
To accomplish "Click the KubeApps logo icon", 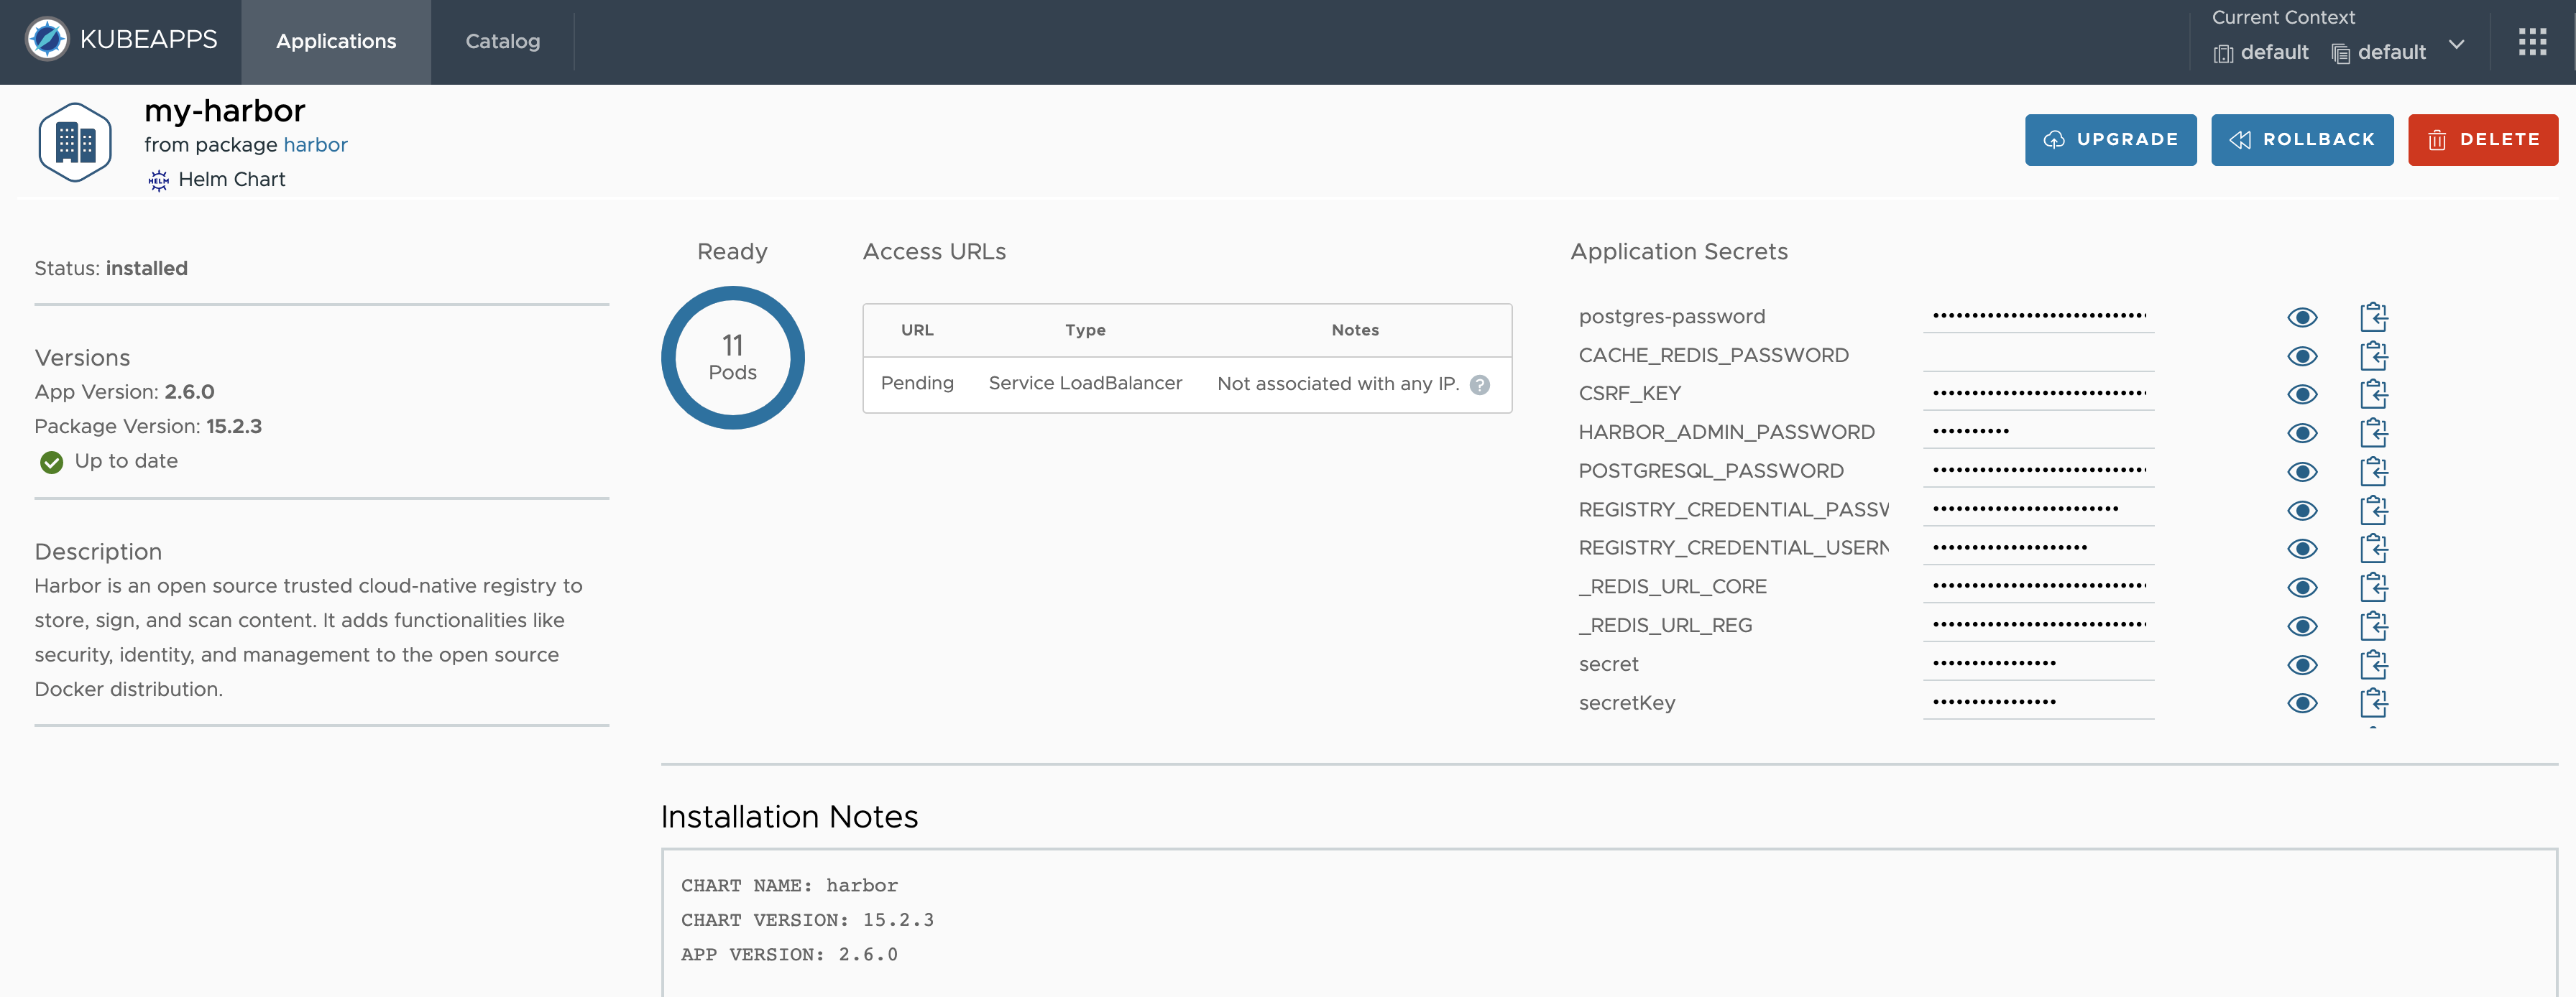I will (x=46, y=41).
